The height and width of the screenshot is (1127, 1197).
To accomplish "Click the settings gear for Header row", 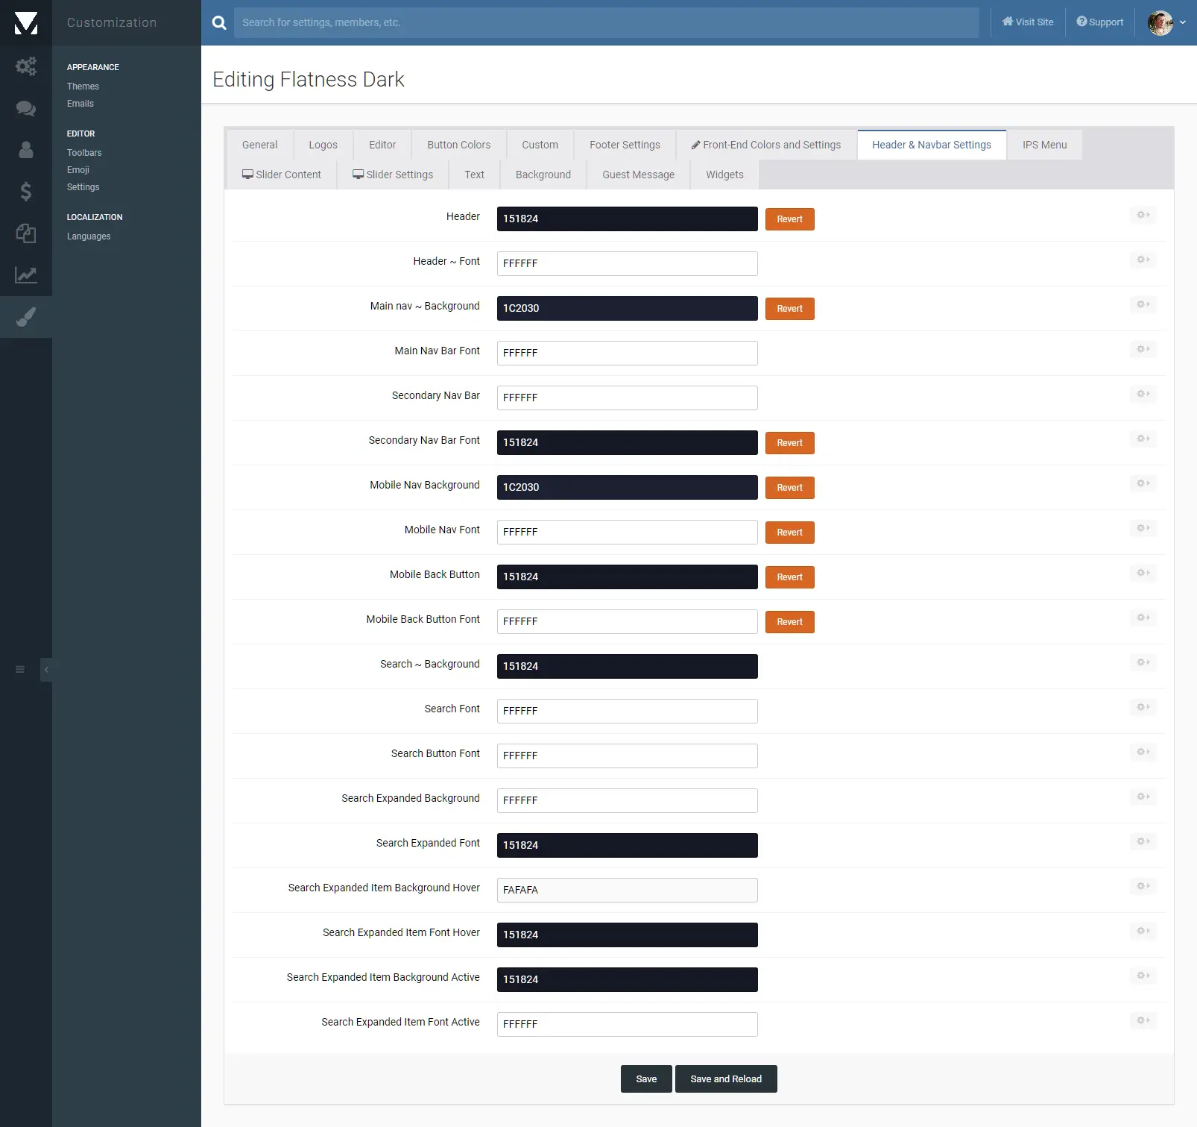I will pyautogui.click(x=1143, y=215).
